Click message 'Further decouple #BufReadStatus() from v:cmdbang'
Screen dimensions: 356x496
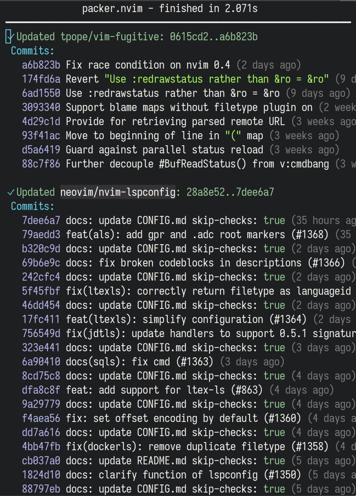click(x=197, y=164)
